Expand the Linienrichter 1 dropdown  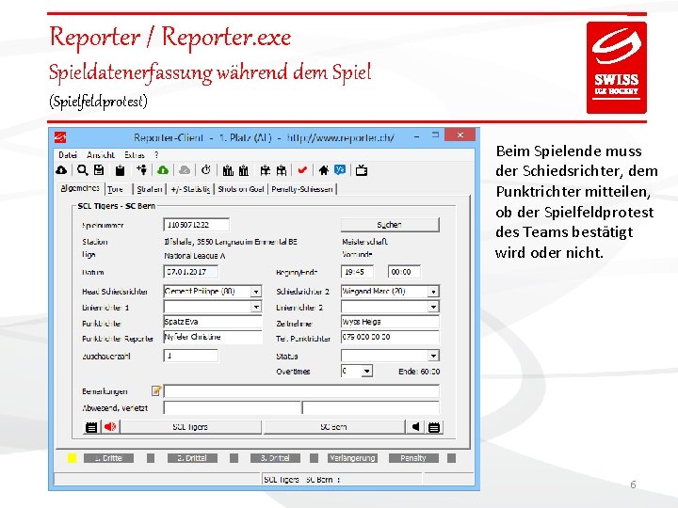point(256,307)
